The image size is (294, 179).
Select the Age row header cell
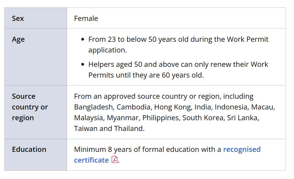pos(36,57)
